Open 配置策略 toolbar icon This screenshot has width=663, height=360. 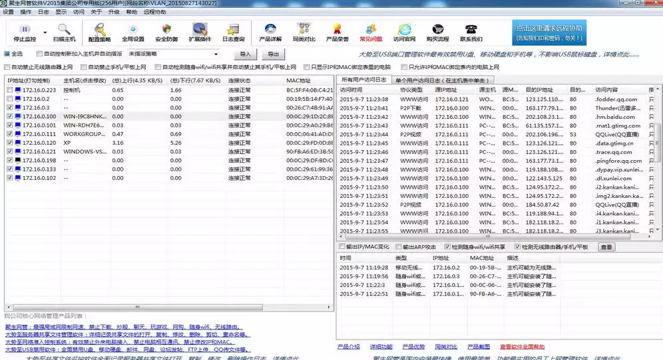click(x=99, y=29)
